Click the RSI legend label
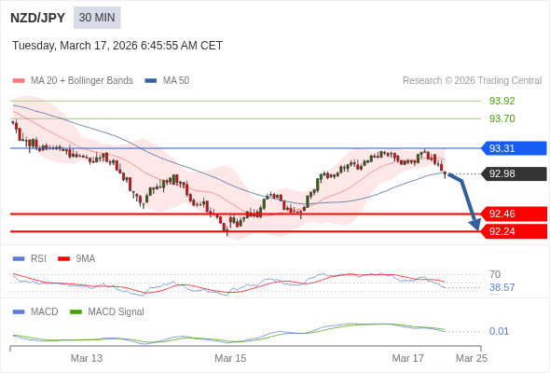The height and width of the screenshot is (373, 550). tap(38, 259)
